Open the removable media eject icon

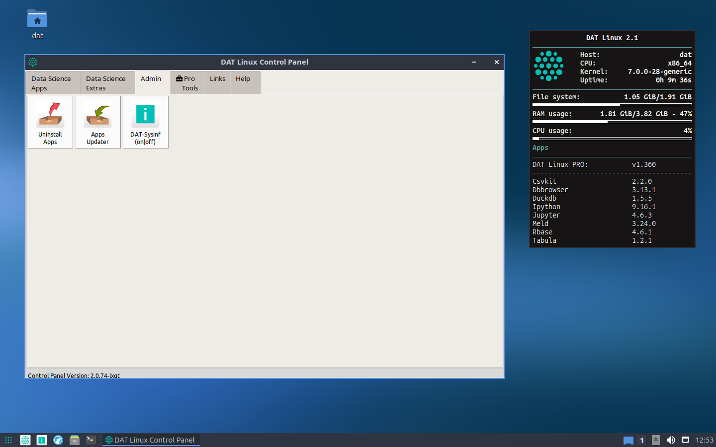(x=656, y=440)
